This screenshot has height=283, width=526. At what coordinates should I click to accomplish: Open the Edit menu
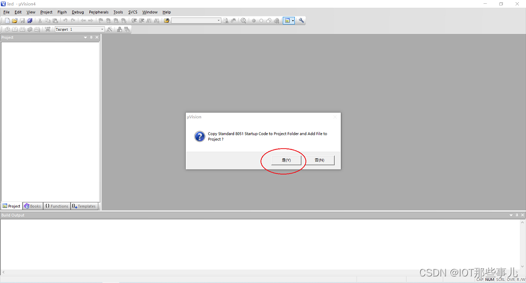pos(18,12)
